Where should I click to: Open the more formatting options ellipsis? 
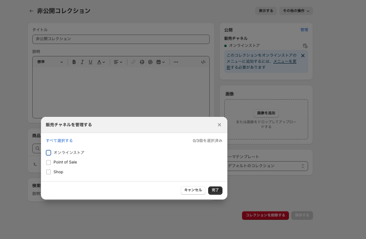click(x=176, y=62)
